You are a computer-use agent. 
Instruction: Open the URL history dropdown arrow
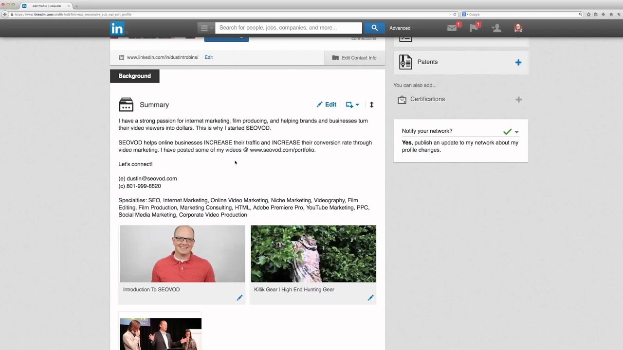pos(450,15)
